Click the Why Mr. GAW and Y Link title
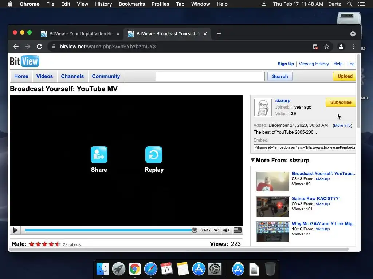 coord(323,224)
